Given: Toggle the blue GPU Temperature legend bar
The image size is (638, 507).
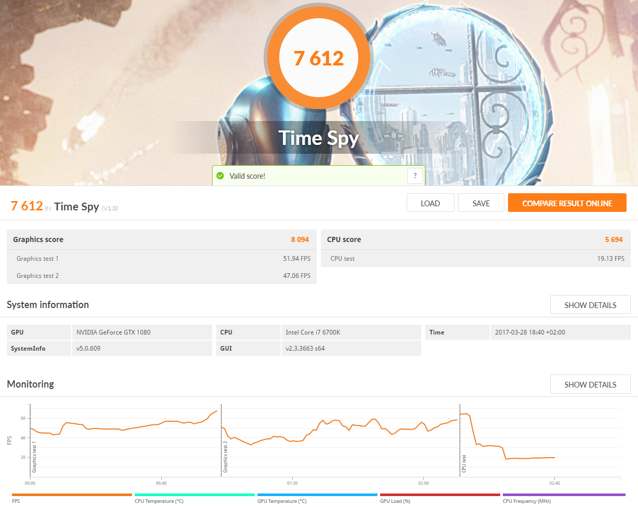Looking at the screenshot, I should [x=317, y=495].
